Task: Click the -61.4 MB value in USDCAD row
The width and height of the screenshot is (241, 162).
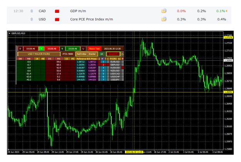Action: pos(29,74)
